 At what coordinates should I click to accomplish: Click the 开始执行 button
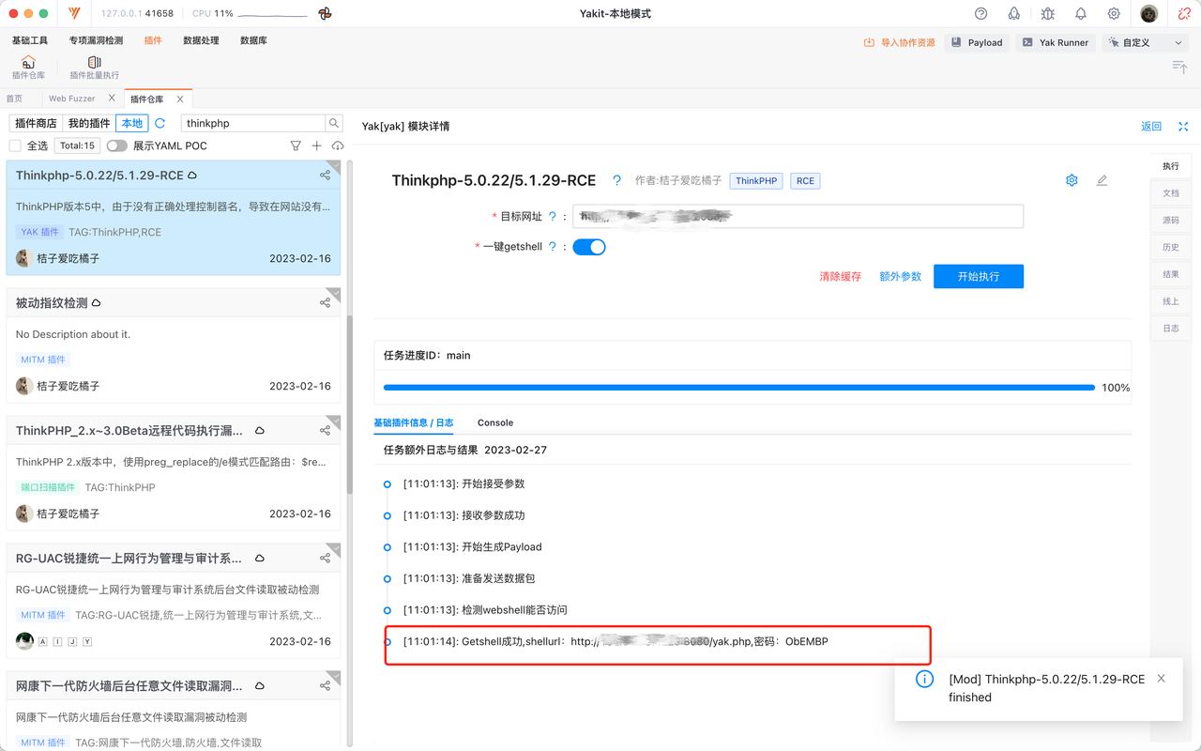tap(979, 276)
